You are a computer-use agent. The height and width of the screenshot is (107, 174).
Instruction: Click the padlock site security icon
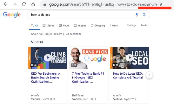point(45,4)
